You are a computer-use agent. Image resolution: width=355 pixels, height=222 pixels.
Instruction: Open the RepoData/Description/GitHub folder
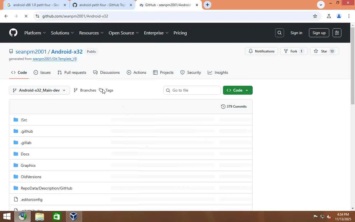[46, 188]
